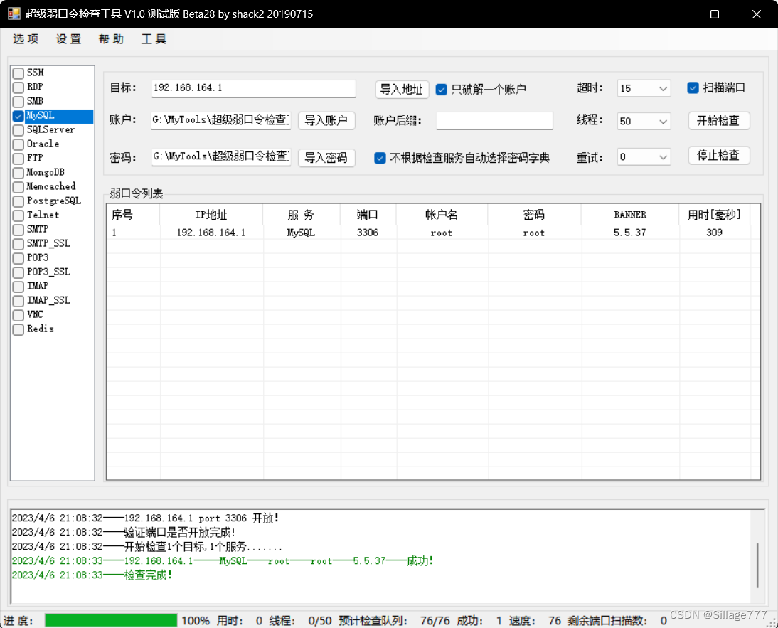
Task: Sort by 密码 column header
Action: (534, 215)
